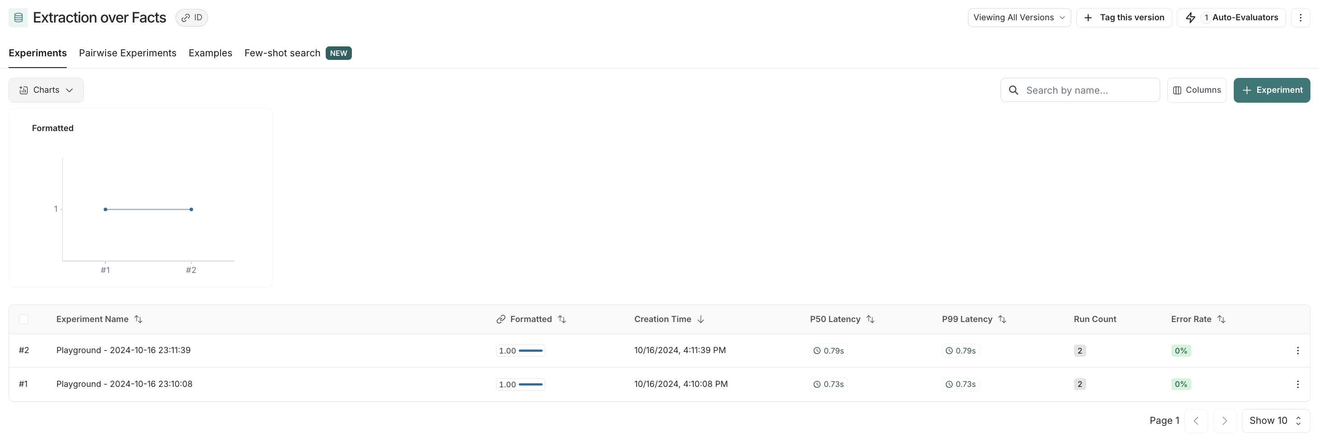Viewport: 1319px width, 445px height.
Task: Change page size with Show 10 selector
Action: pos(1275,420)
